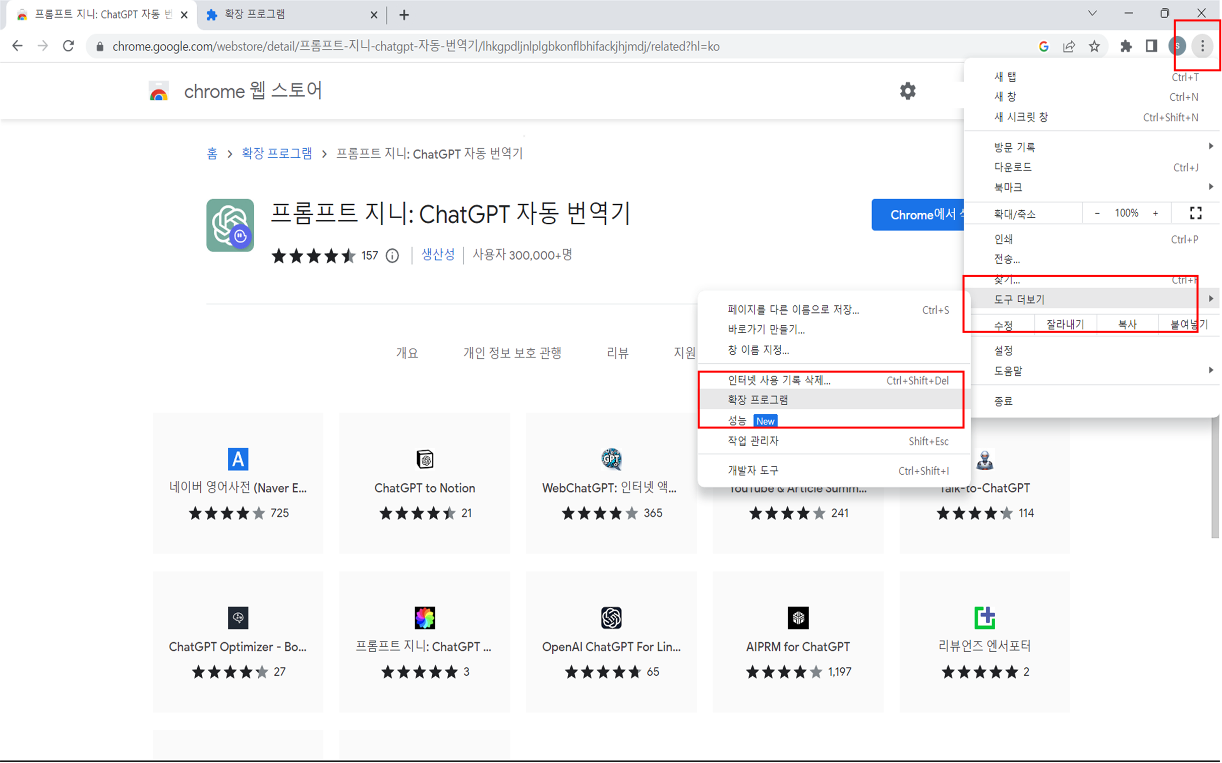Increase zoom with the plus button
Screen dimensions: 1222x763
click(1155, 213)
